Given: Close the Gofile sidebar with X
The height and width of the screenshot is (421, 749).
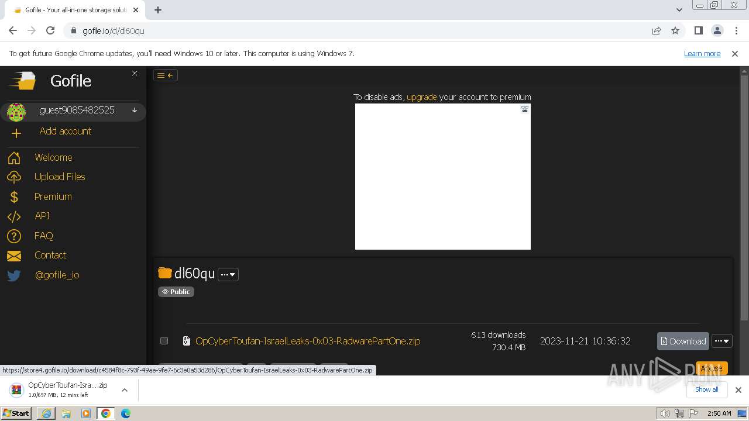Looking at the screenshot, I should pos(135,73).
